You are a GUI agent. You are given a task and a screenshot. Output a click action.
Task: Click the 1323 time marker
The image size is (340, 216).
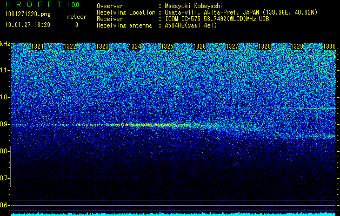click(102, 46)
